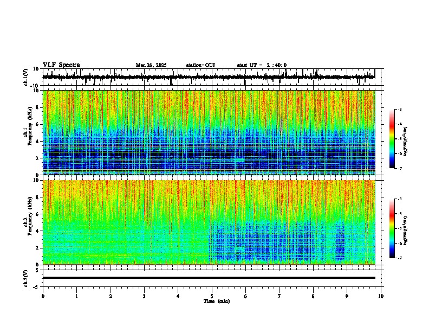Click the ch.2 "Frequency (kHz)" axis label
The width and height of the screenshot is (429, 332).
(30, 216)
